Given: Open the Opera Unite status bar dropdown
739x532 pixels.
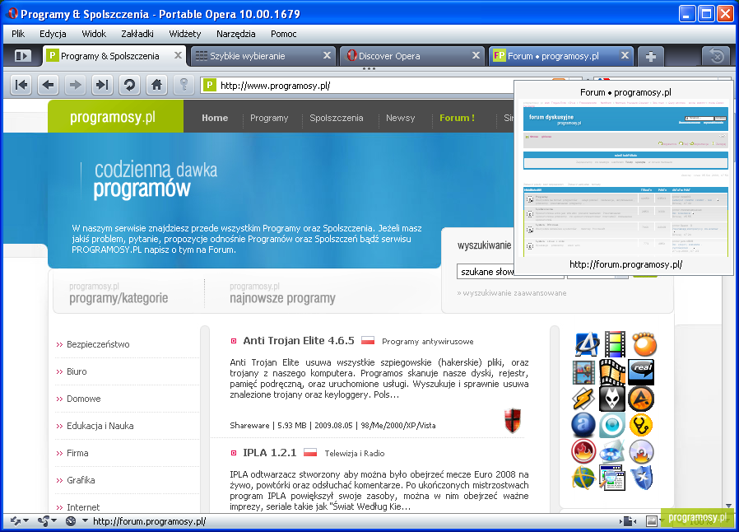Looking at the screenshot, I should click(x=47, y=521).
